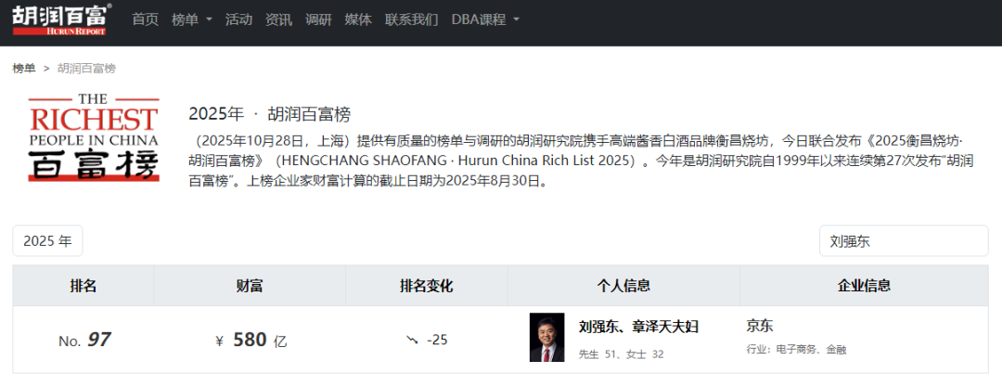The height and width of the screenshot is (386, 1002).
Task: Click the 个人信息 column header
Action: click(x=623, y=286)
